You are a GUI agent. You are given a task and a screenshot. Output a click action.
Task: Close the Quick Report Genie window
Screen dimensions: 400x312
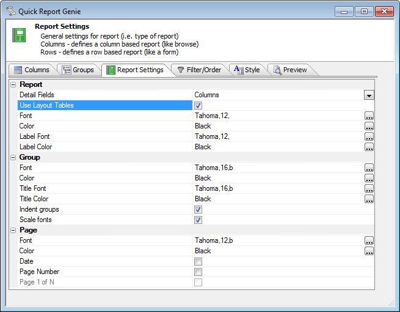[x=384, y=12]
